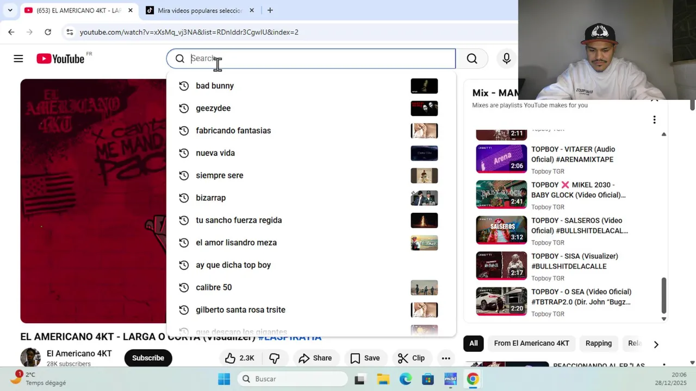The image size is (696, 391).
Task: Select the 'fabricando fantasias' suggestion
Action: click(311, 130)
